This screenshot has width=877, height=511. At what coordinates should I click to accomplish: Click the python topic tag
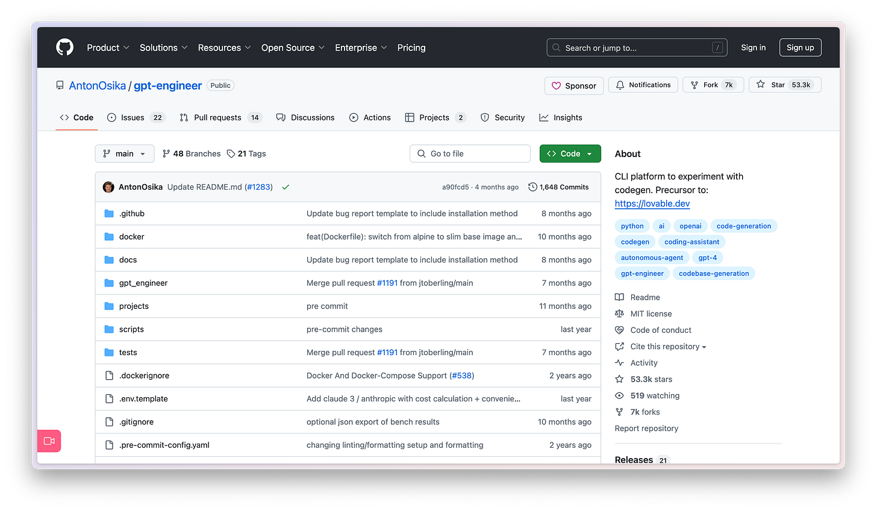click(x=632, y=226)
